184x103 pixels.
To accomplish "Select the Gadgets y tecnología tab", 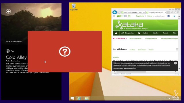I will pos(156,13).
